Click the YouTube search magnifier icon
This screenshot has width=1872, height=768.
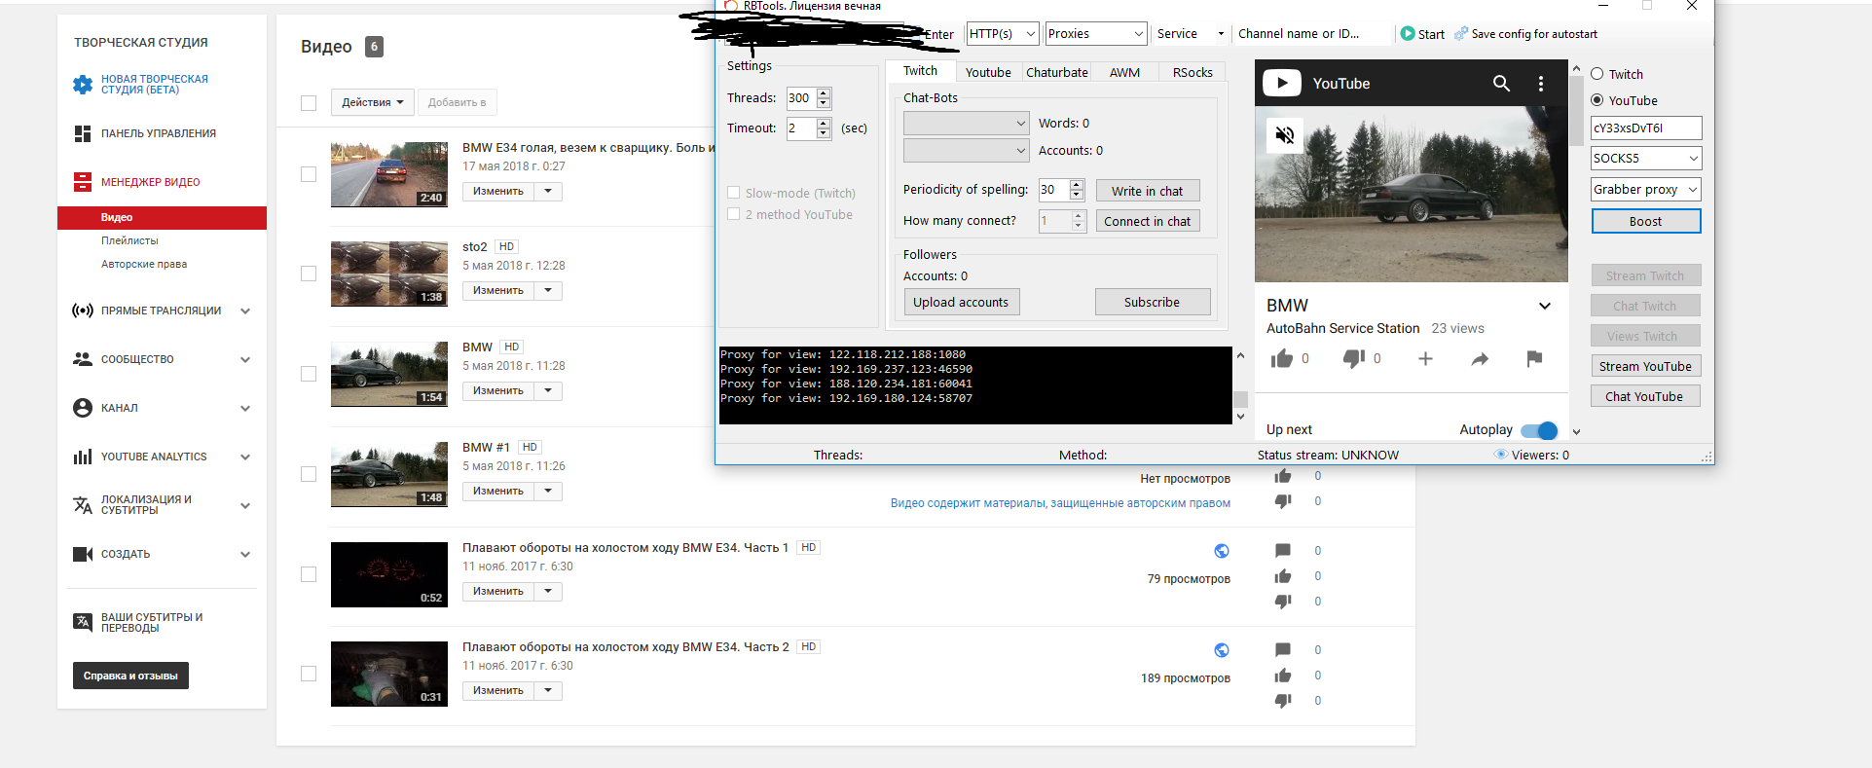pyautogui.click(x=1501, y=84)
